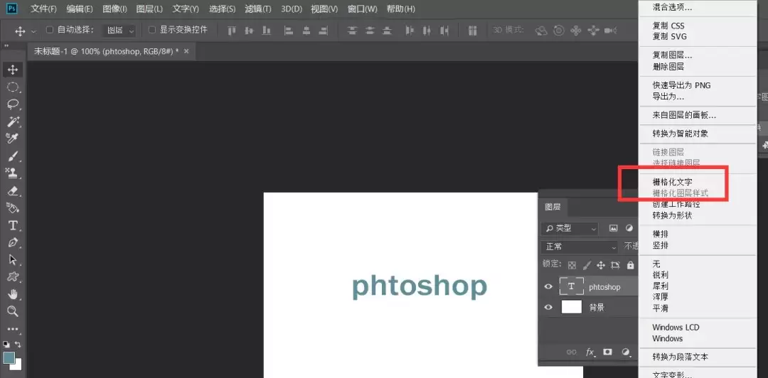Open the 图层 auto-select dropdown
This screenshot has width=768, height=378.
coord(119,31)
